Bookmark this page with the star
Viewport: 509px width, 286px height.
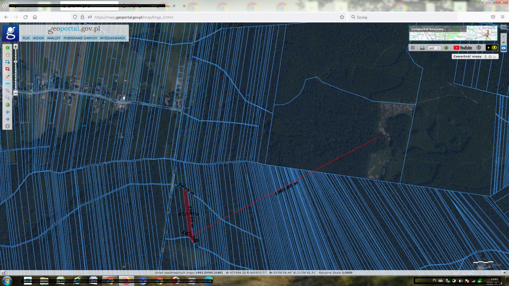(x=342, y=17)
